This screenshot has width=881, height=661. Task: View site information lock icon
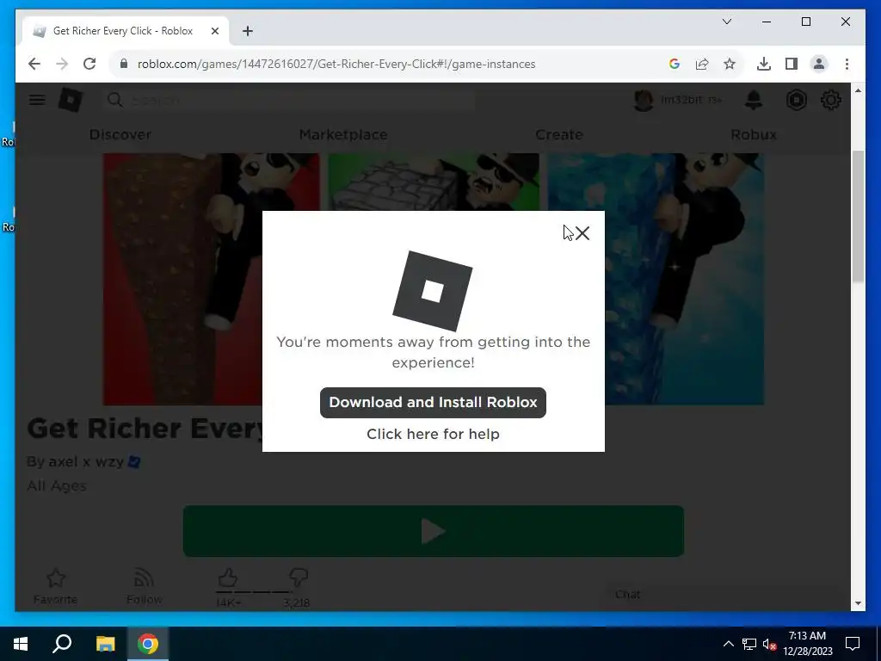coord(124,64)
